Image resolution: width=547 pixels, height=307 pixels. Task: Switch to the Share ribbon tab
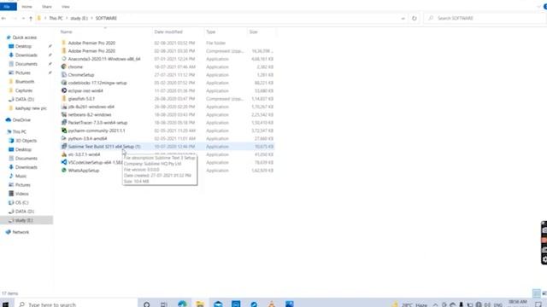[47, 7]
